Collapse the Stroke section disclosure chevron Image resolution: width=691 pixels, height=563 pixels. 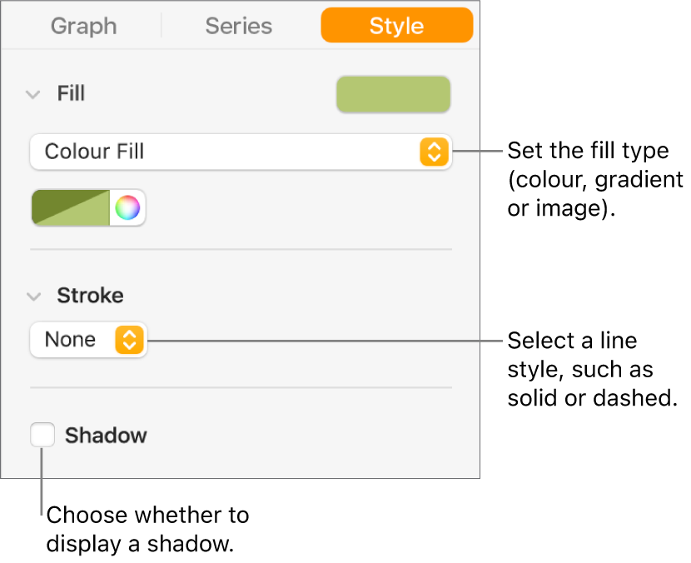click(33, 296)
